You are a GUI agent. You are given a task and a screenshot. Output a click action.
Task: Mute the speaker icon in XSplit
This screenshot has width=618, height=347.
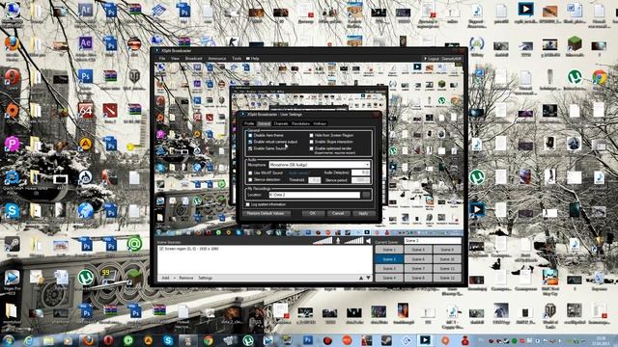pos(368,240)
